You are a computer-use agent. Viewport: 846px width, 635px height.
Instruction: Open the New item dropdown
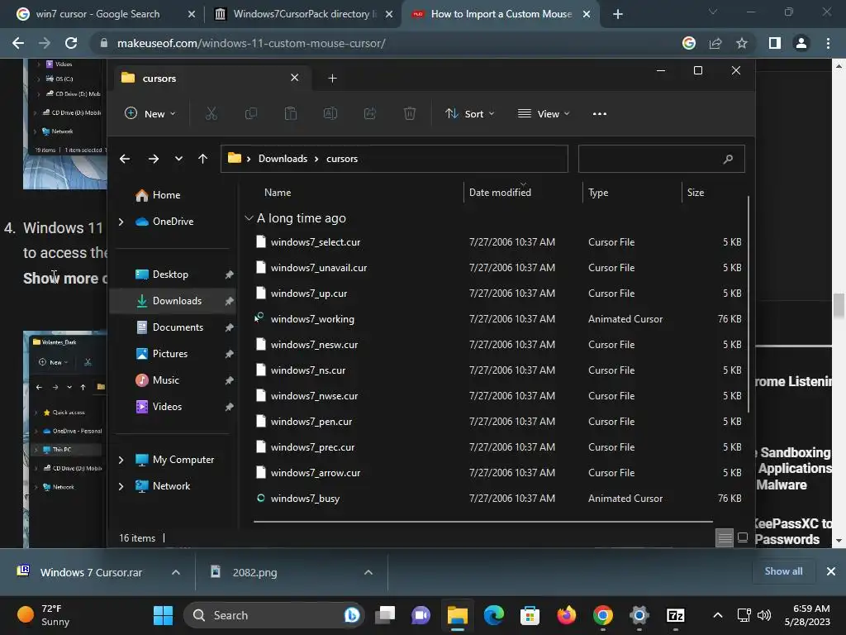point(150,113)
